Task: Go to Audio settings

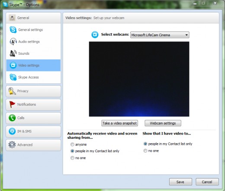Action: click(x=33, y=41)
